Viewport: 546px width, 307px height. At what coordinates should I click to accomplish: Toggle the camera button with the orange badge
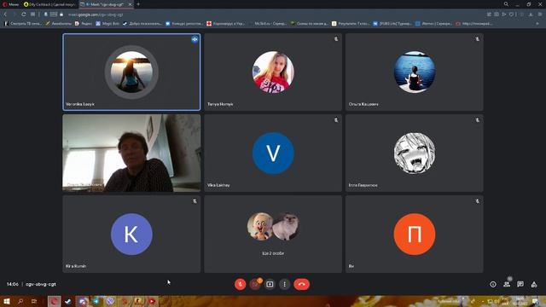tap(255, 284)
